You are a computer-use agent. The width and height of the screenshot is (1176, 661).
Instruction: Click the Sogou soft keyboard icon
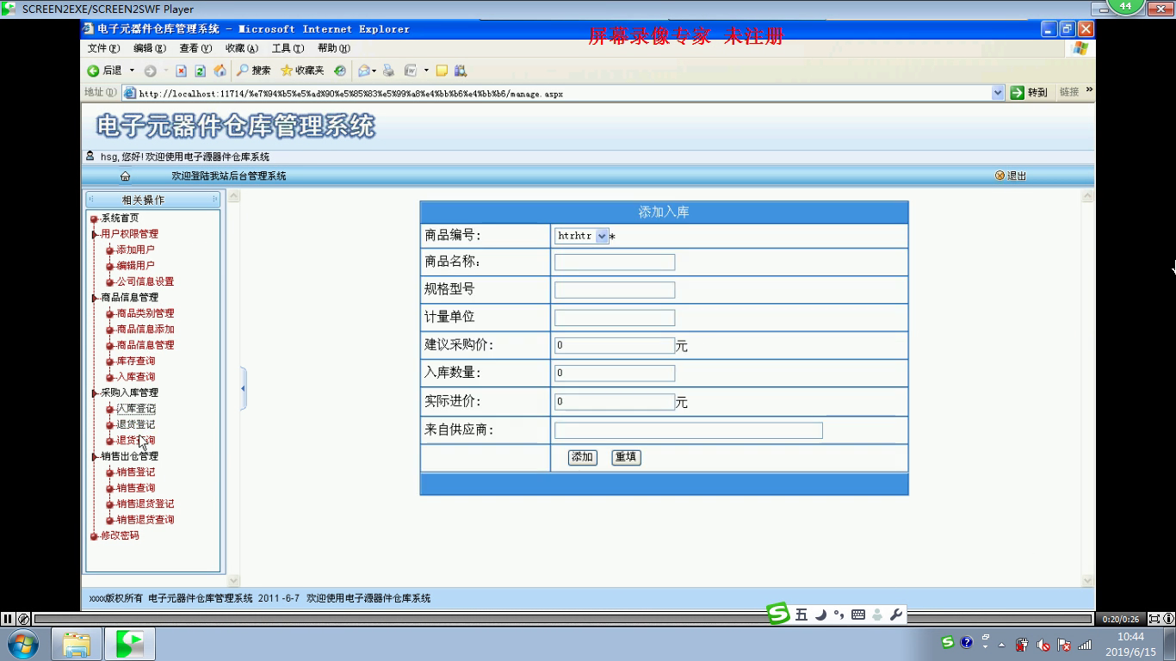[857, 615]
